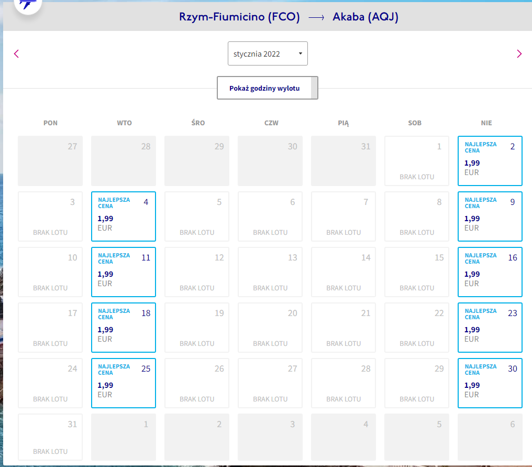Image resolution: width=532 pixels, height=467 pixels.
Task: Click the January 22 BRAK LOTU cell
Action: [417, 328]
